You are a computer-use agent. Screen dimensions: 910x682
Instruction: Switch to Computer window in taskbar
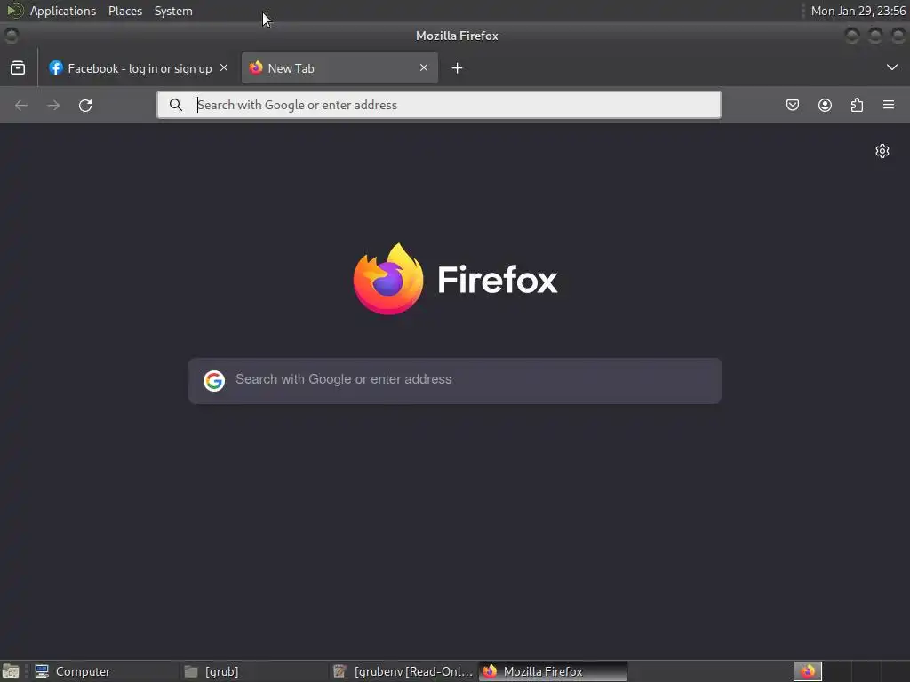coord(105,671)
